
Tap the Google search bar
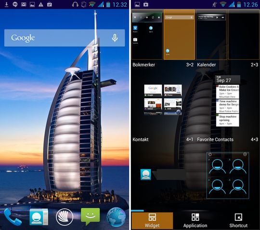pos(65,38)
